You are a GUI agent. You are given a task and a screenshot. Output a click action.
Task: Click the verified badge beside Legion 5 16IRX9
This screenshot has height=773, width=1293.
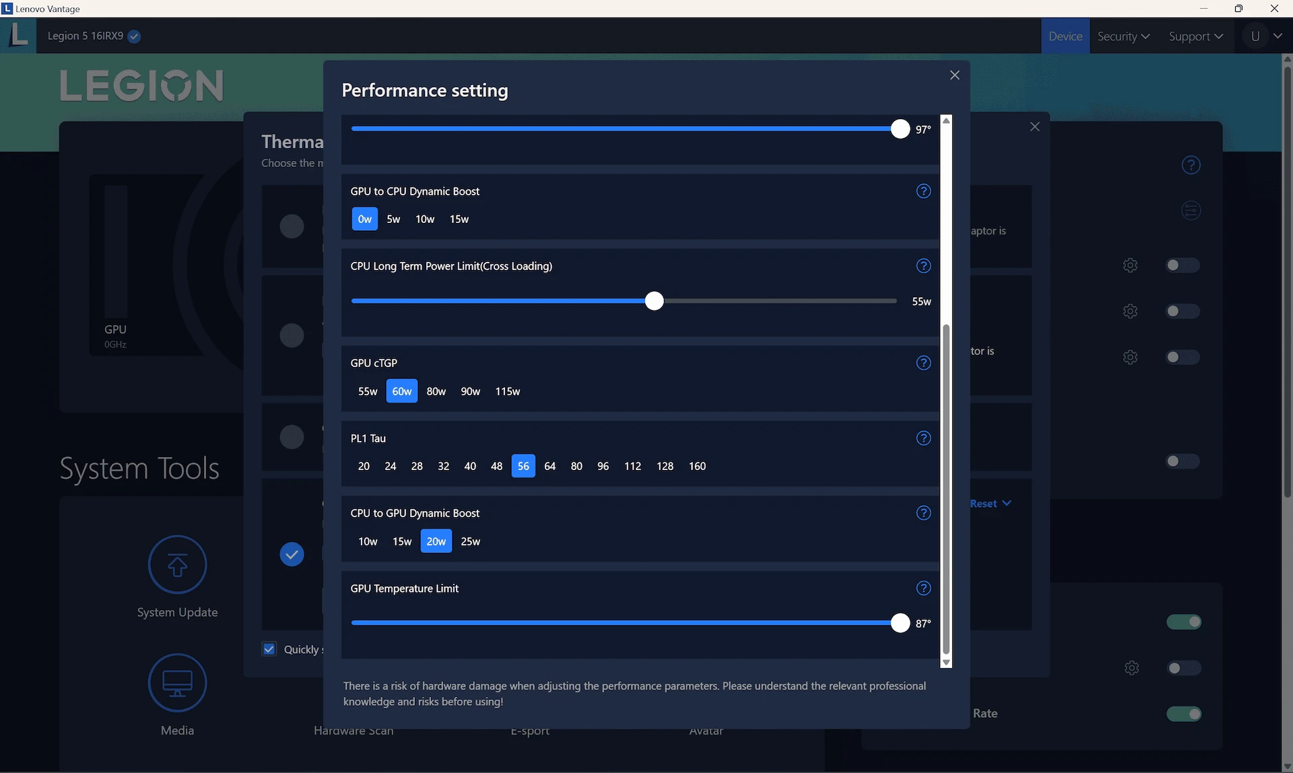pyautogui.click(x=134, y=36)
